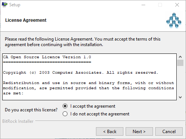Click the Copyright 2003 Computer Associates line
The width and height of the screenshot is (186, 139).
(x=80, y=73)
